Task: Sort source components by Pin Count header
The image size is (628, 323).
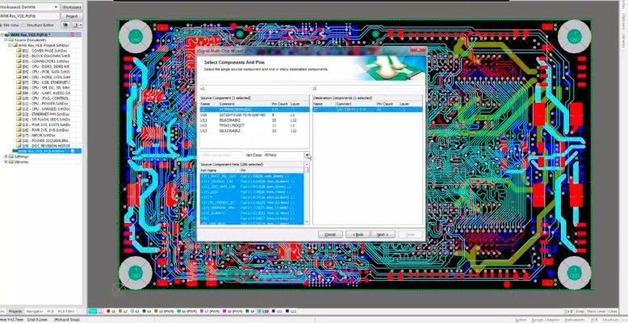Action: click(x=280, y=104)
